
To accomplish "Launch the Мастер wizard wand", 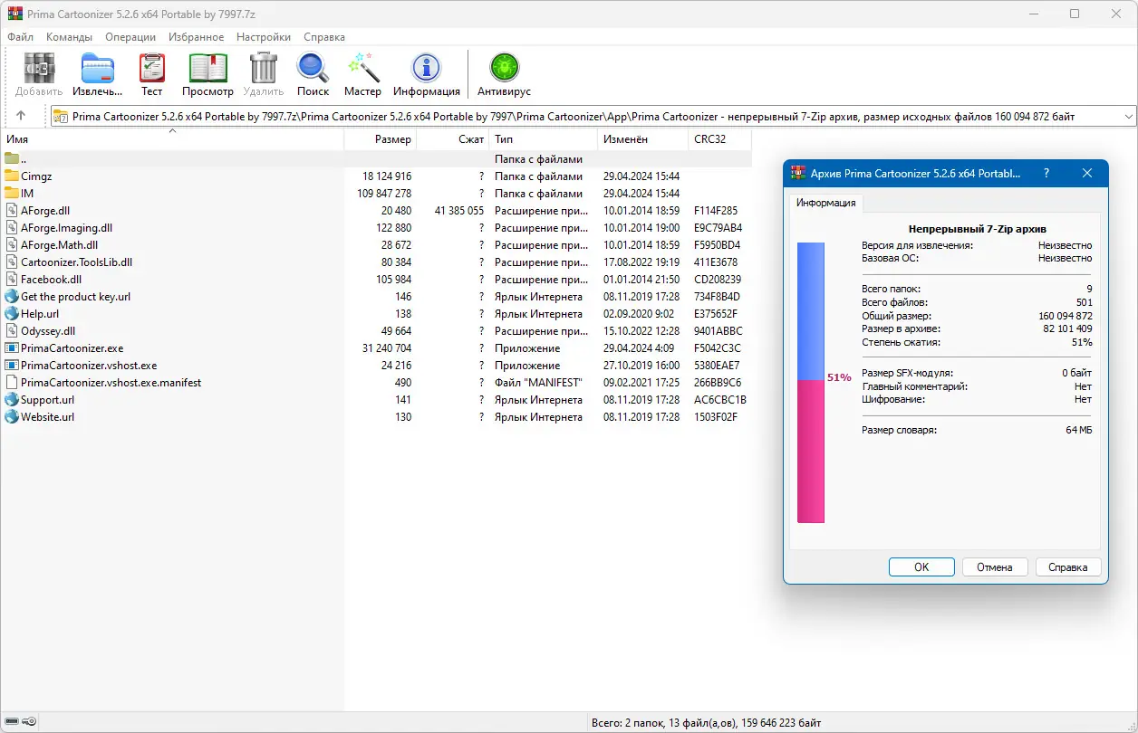I will pos(363,70).
